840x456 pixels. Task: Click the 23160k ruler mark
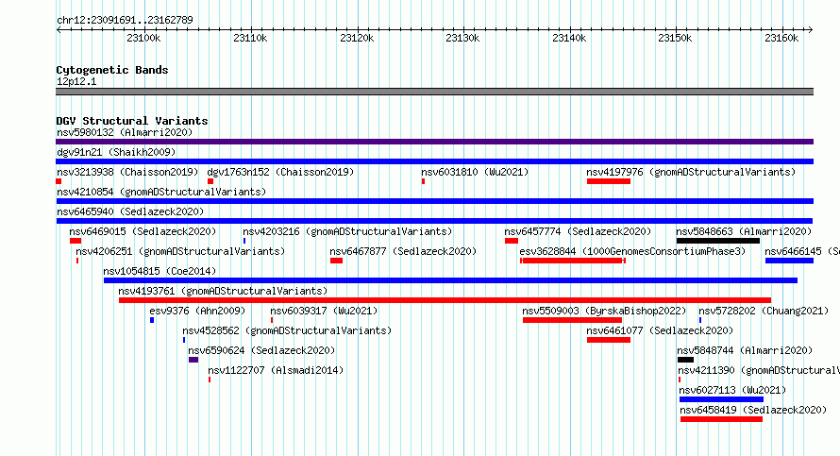tap(781, 38)
